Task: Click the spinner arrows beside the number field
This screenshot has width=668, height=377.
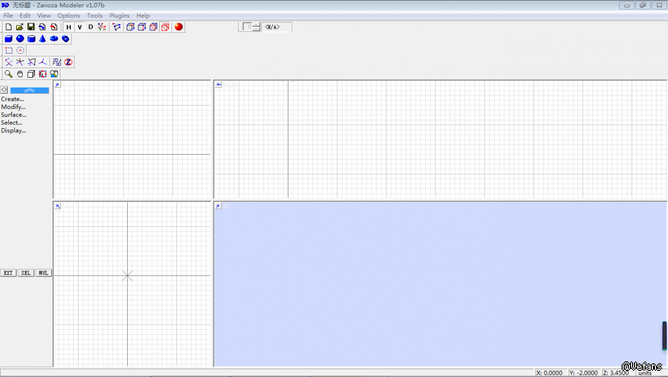Action: pyautogui.click(x=257, y=27)
